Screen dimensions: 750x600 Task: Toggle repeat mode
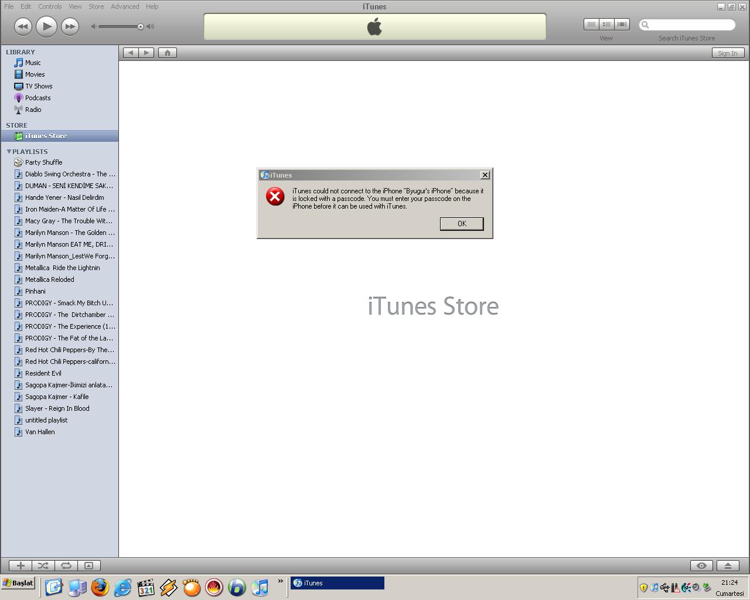coord(66,565)
